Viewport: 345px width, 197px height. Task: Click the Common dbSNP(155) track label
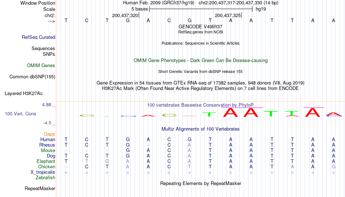[x=32, y=77]
